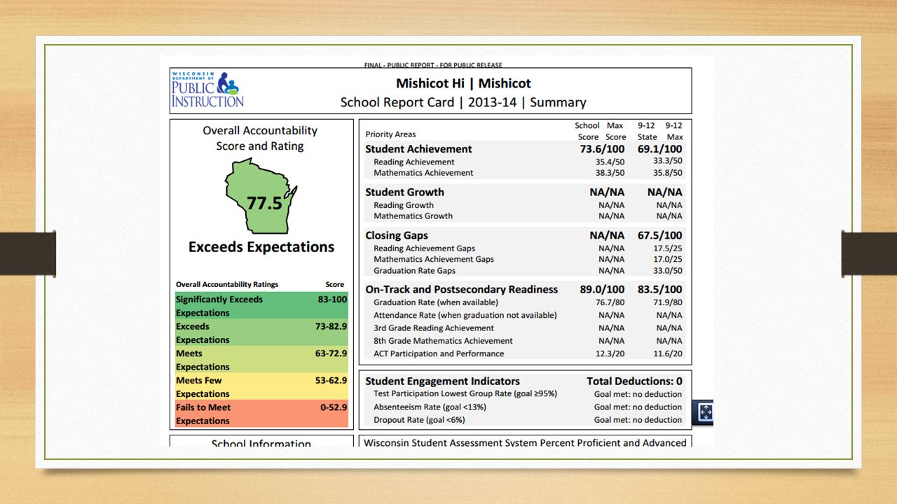
Task: Click the '0-52.9' score range
Action: [x=334, y=407]
